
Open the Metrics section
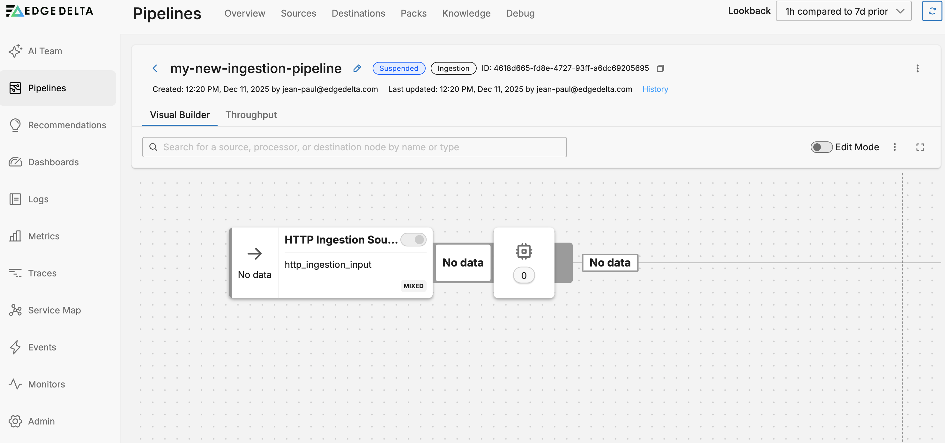point(44,236)
